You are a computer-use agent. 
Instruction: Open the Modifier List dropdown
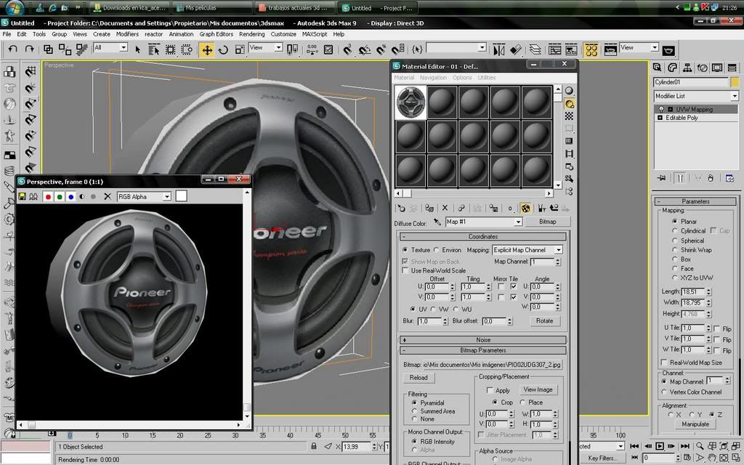point(735,96)
